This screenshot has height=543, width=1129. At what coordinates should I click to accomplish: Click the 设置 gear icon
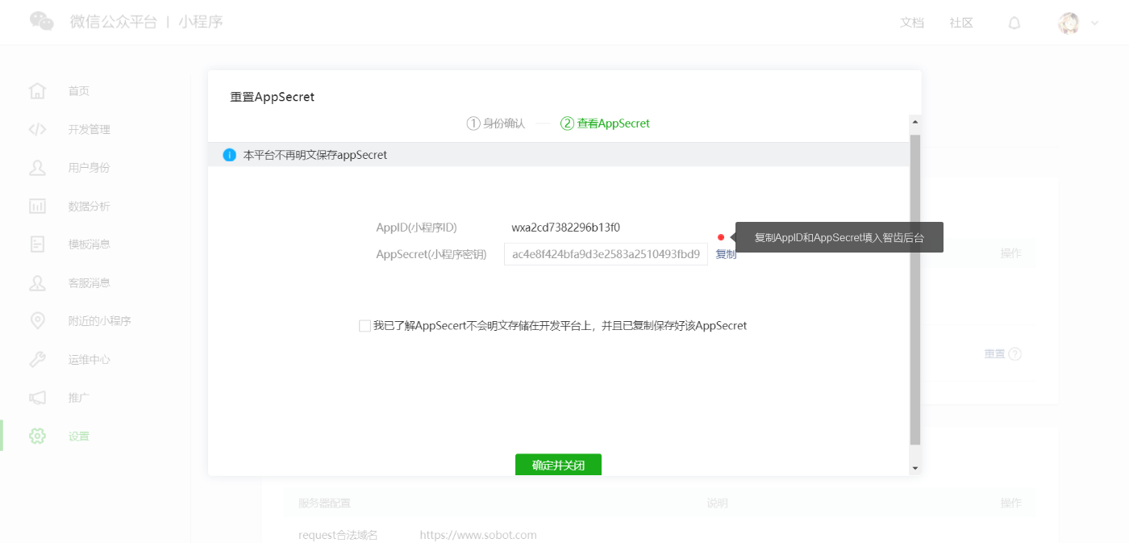coord(37,436)
